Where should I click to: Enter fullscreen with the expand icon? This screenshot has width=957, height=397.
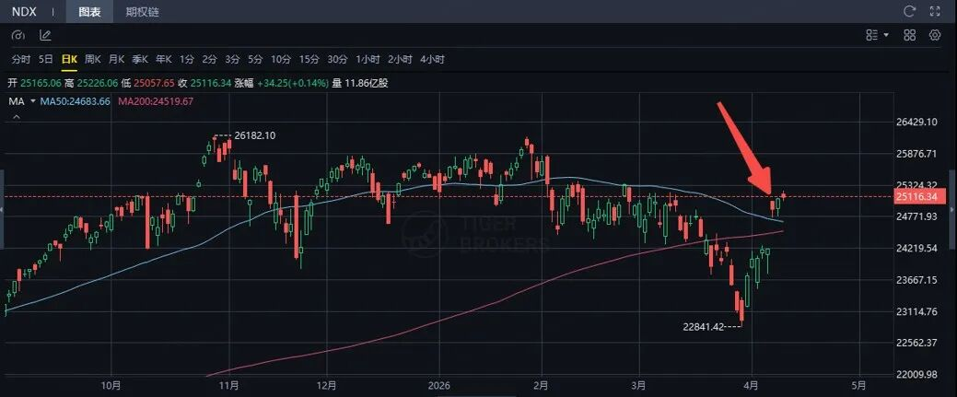click(936, 12)
